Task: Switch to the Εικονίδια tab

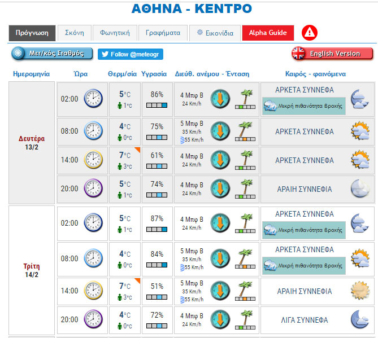Action: click(x=215, y=33)
